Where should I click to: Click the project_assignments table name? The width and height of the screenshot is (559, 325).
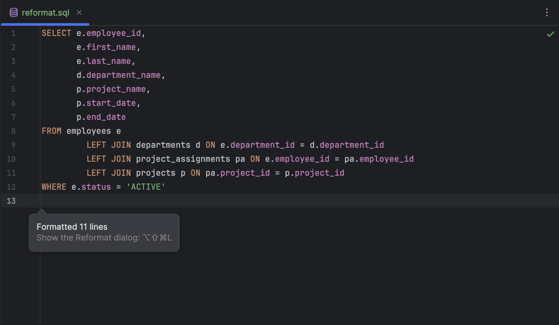183,159
